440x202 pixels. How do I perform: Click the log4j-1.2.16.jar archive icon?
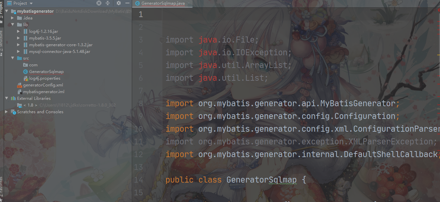(25, 31)
